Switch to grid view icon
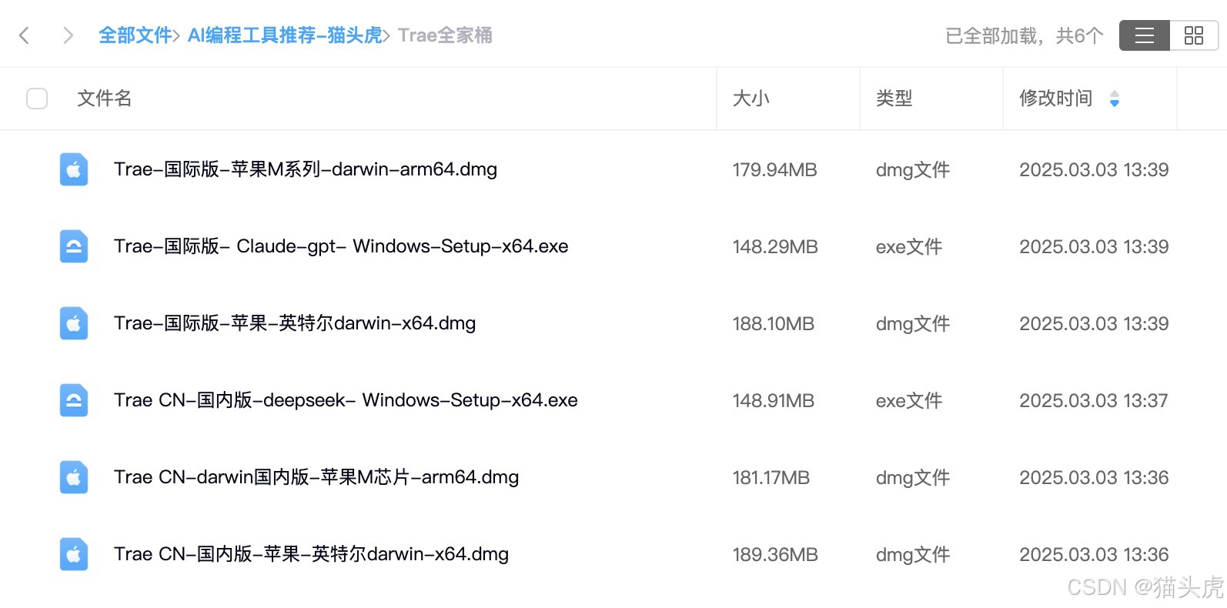This screenshot has height=608, width=1227. click(x=1194, y=35)
